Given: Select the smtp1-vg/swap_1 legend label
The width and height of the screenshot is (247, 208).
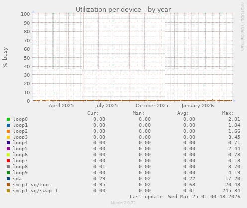Looking at the screenshot, I should (x=35, y=191).
